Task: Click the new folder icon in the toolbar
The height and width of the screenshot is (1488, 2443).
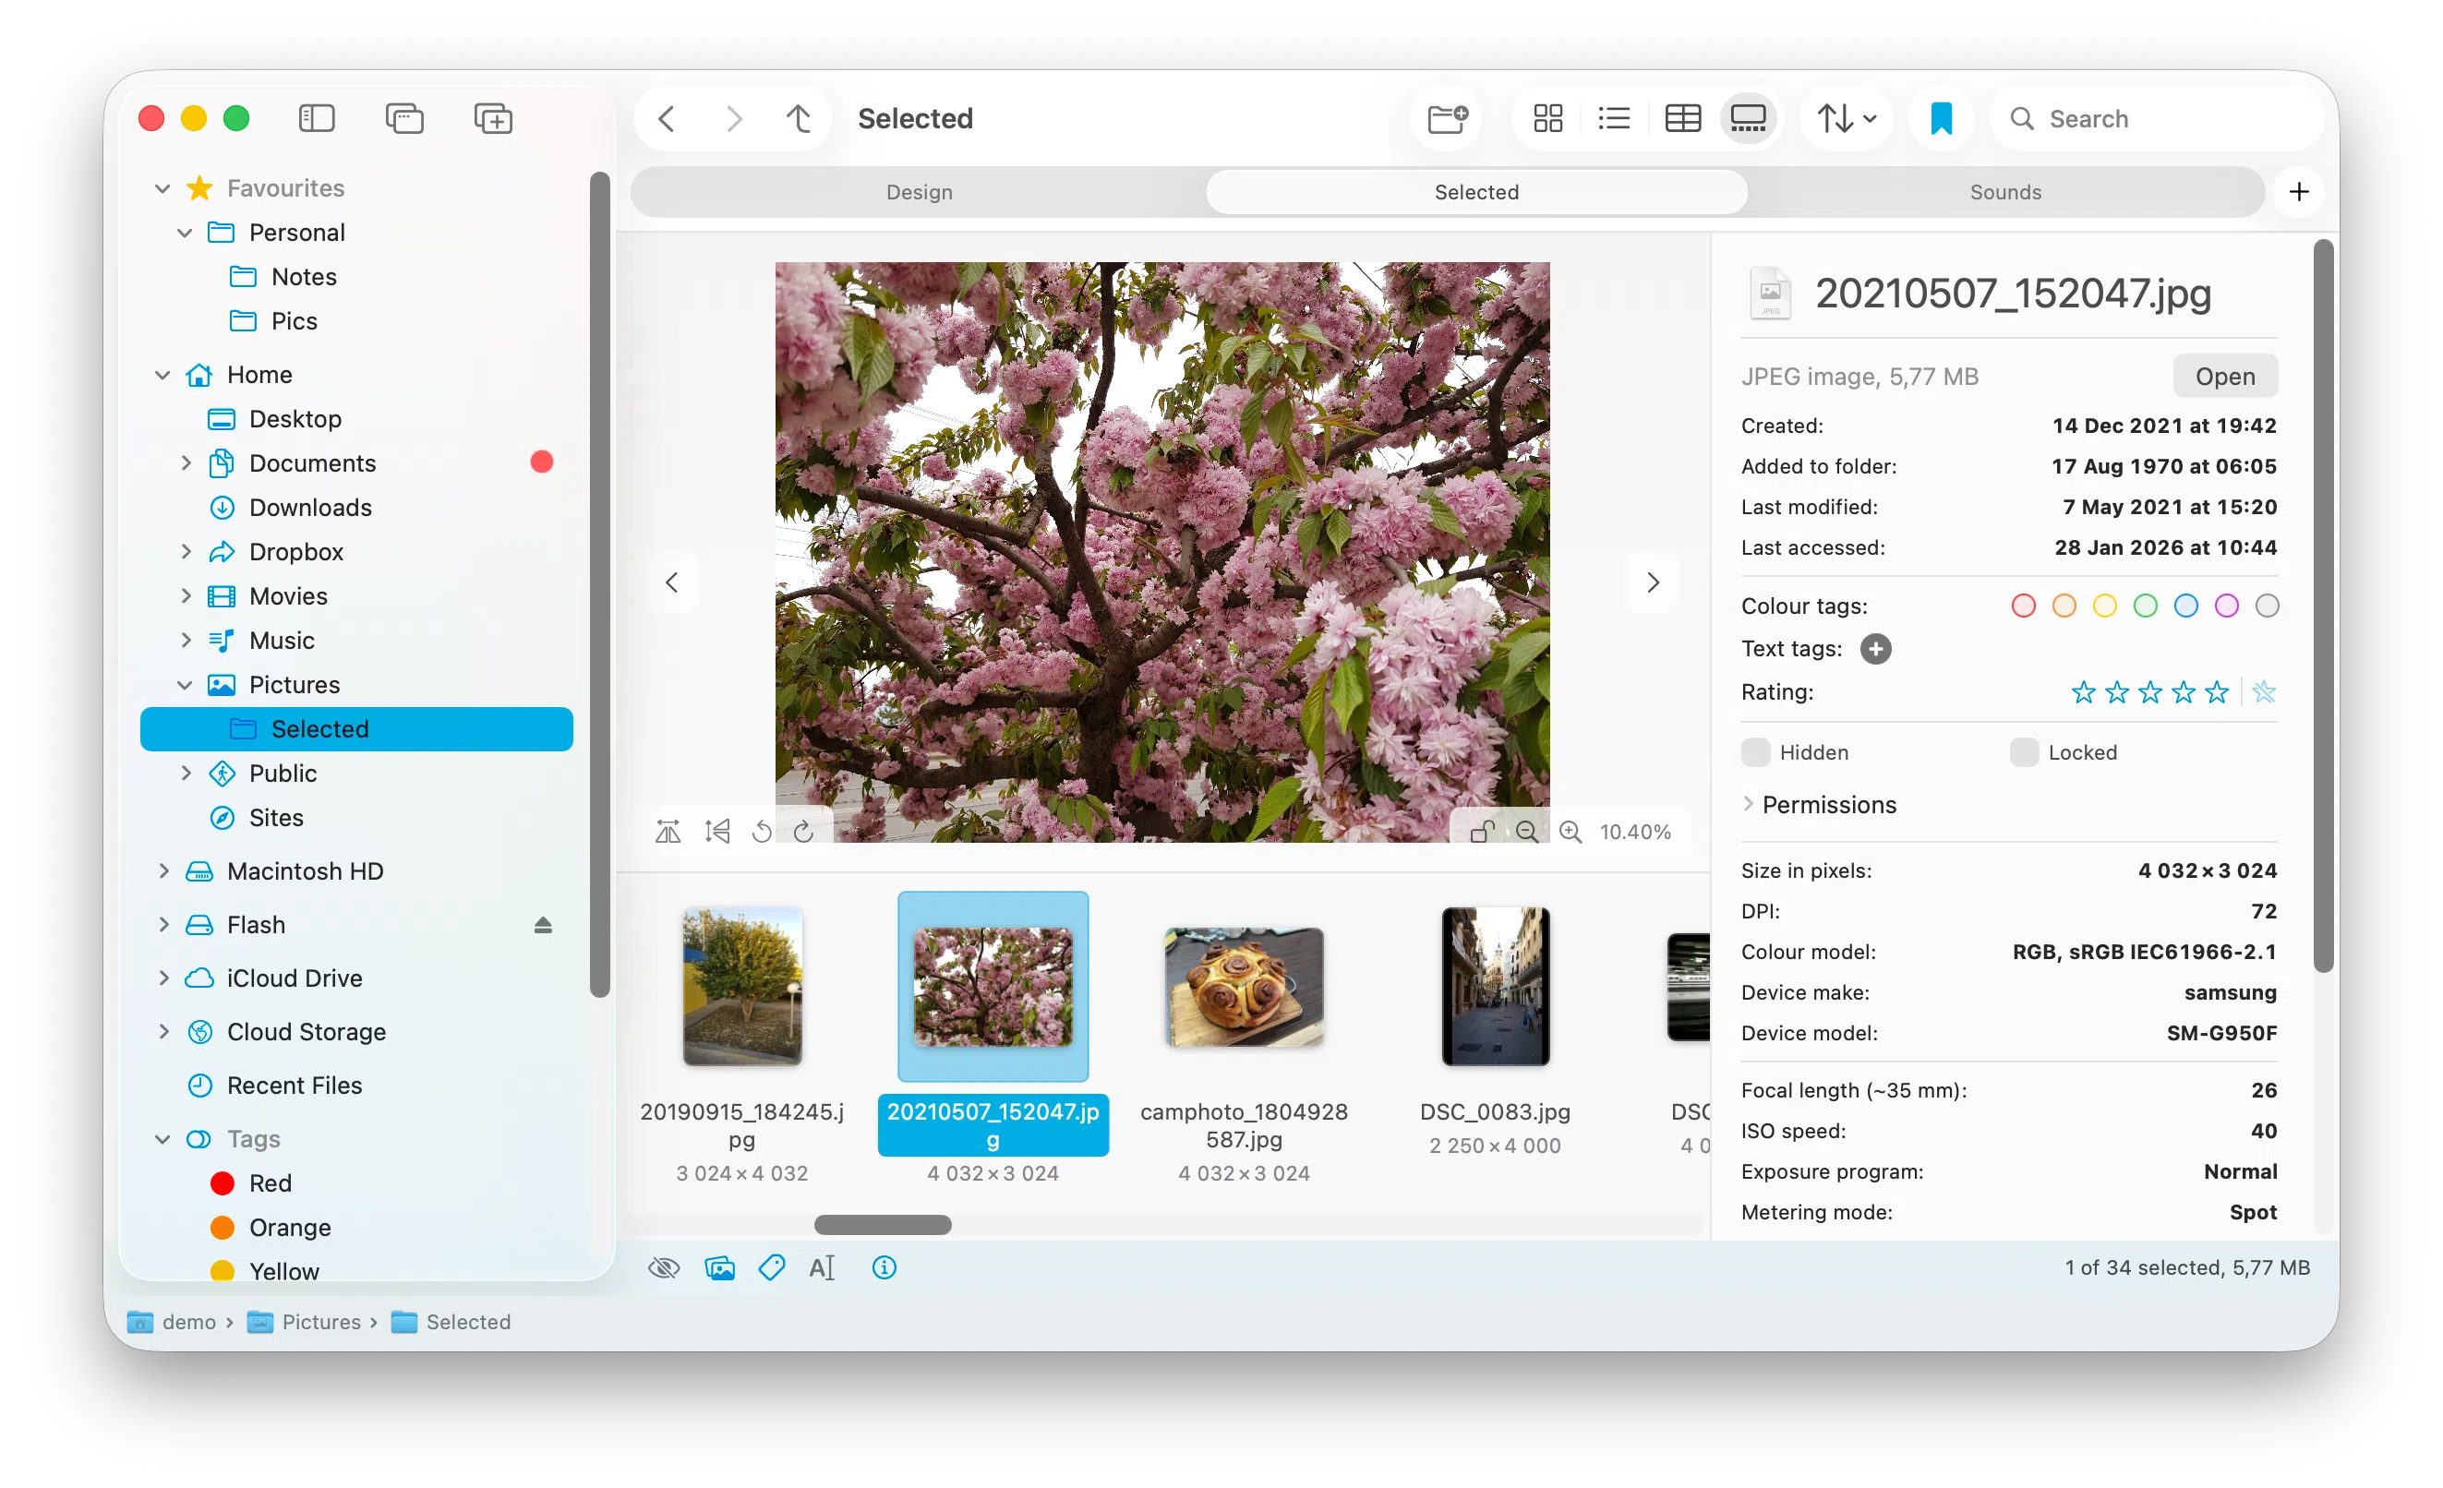Action: [1447, 119]
